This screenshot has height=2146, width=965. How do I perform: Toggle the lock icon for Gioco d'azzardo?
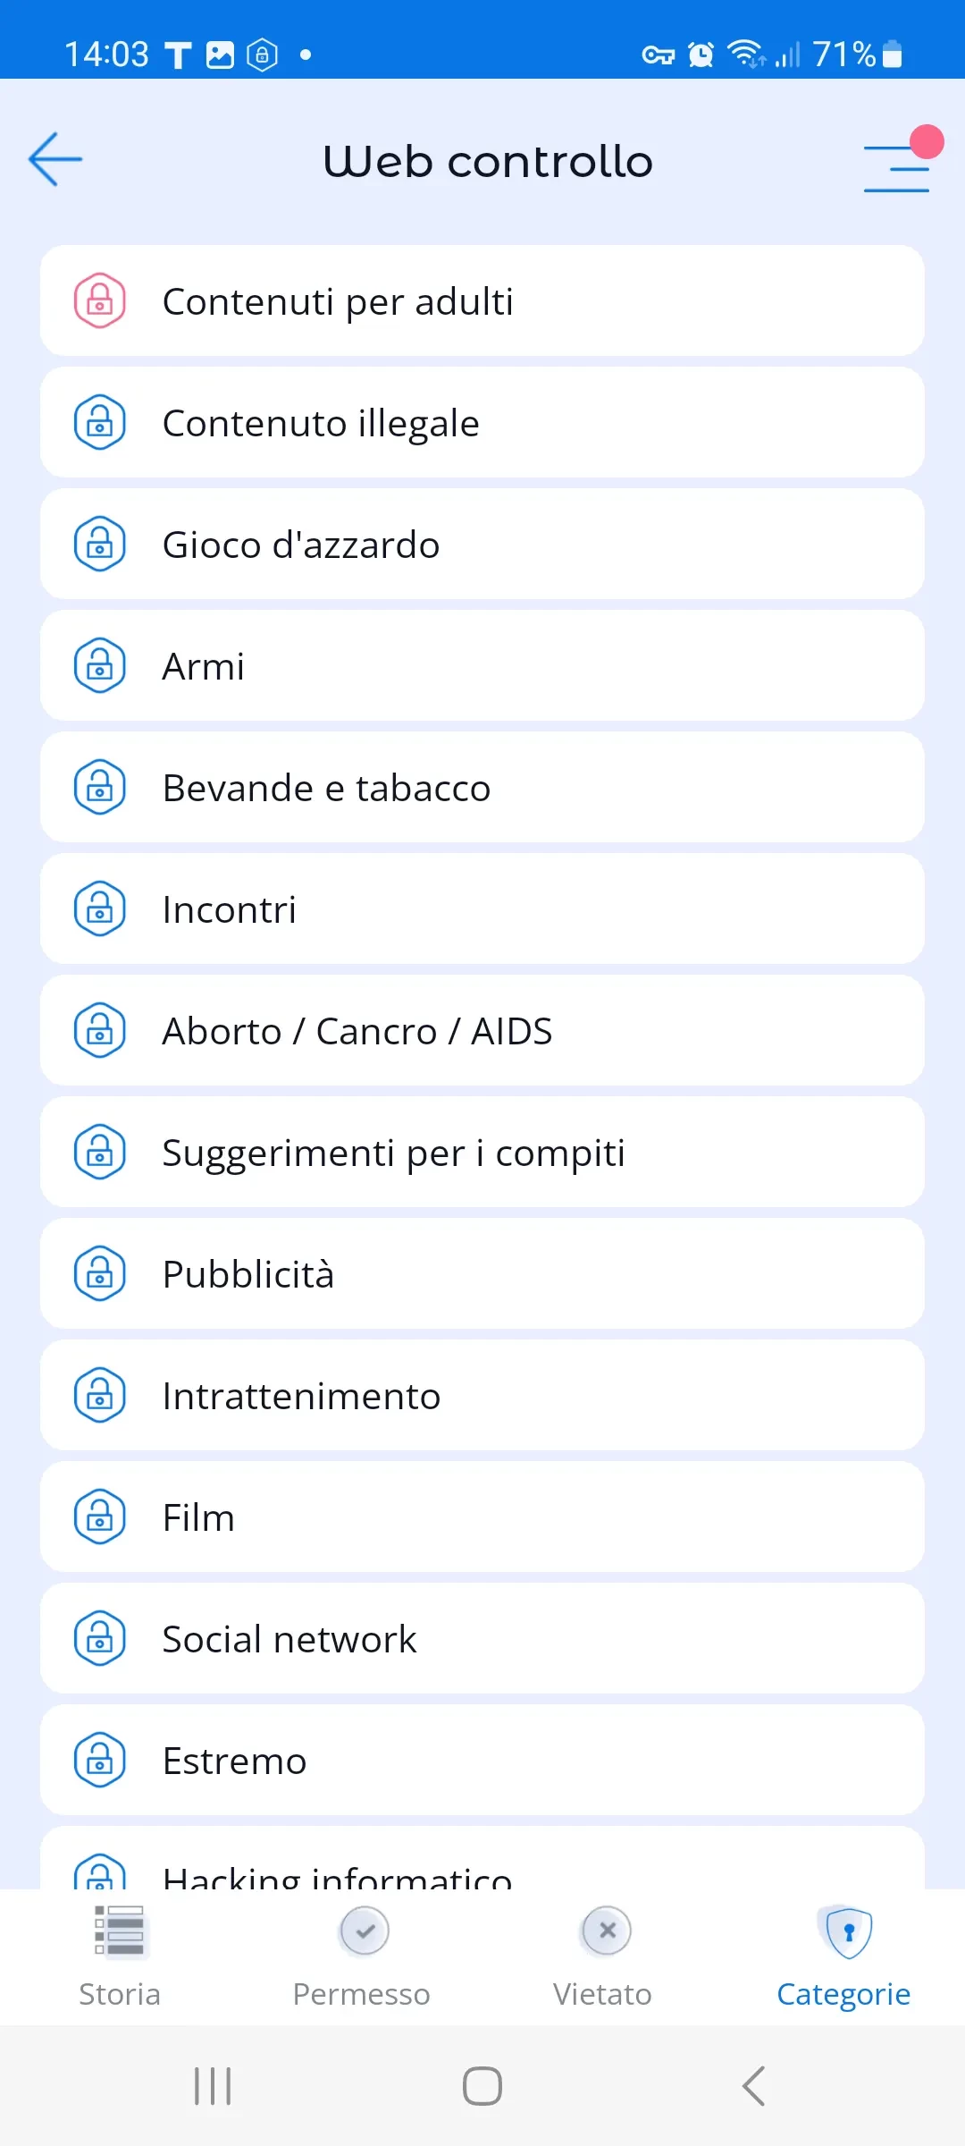click(x=99, y=544)
